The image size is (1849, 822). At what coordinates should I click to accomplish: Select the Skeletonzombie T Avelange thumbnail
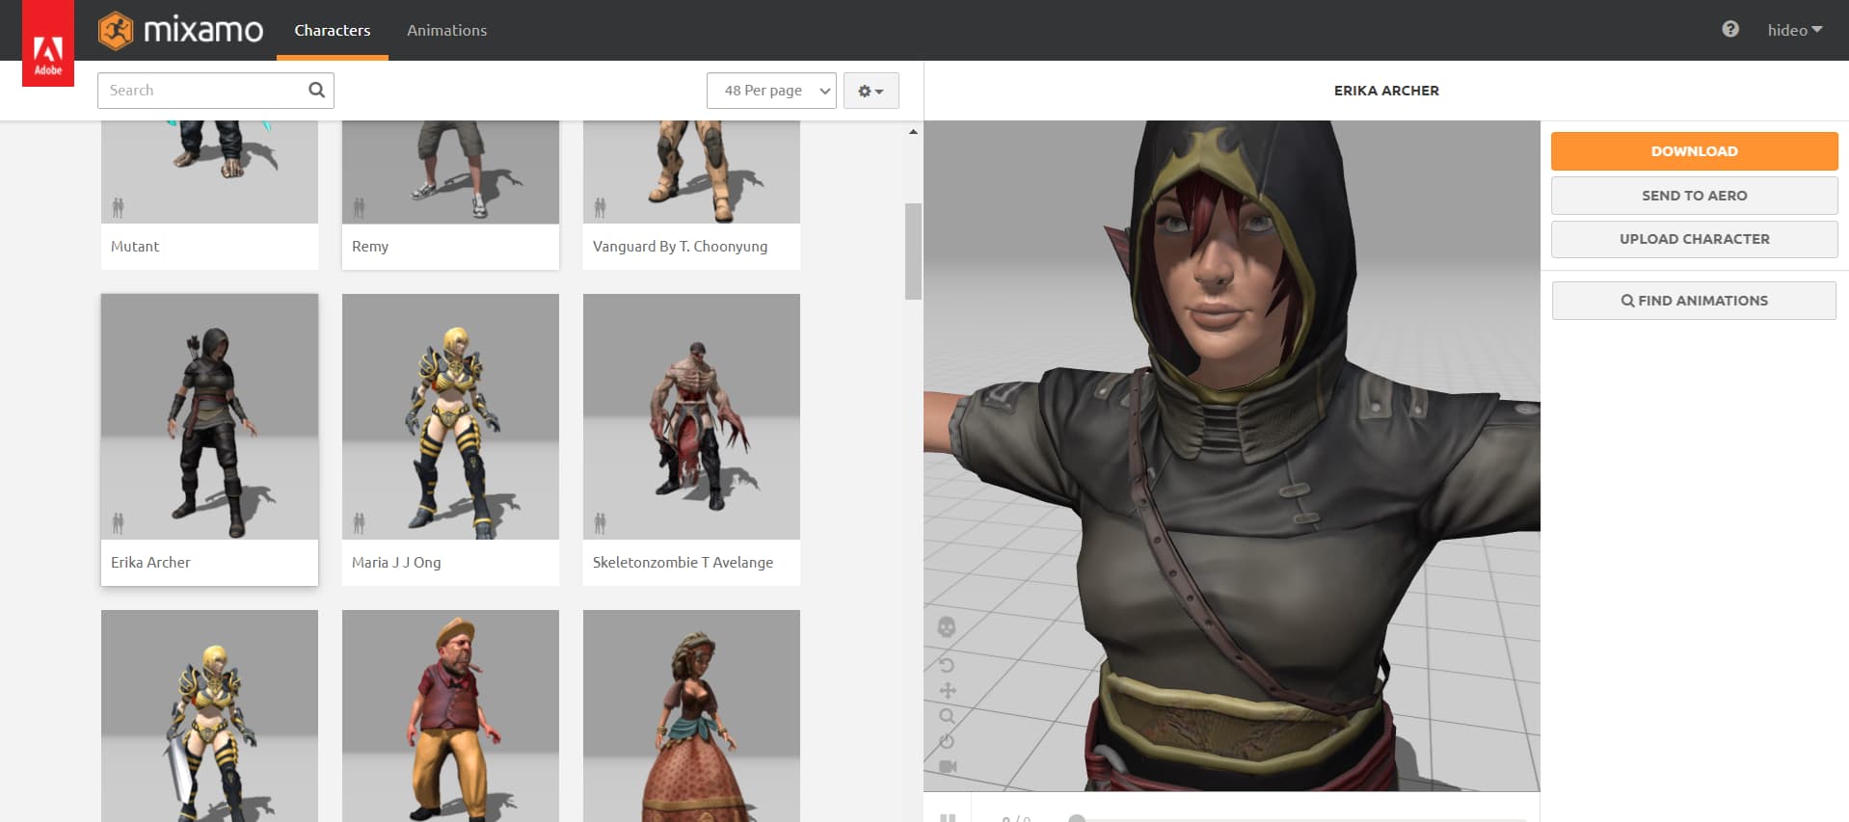[691, 416]
